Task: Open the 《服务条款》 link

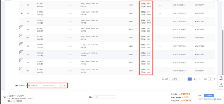Action: coord(216,99)
